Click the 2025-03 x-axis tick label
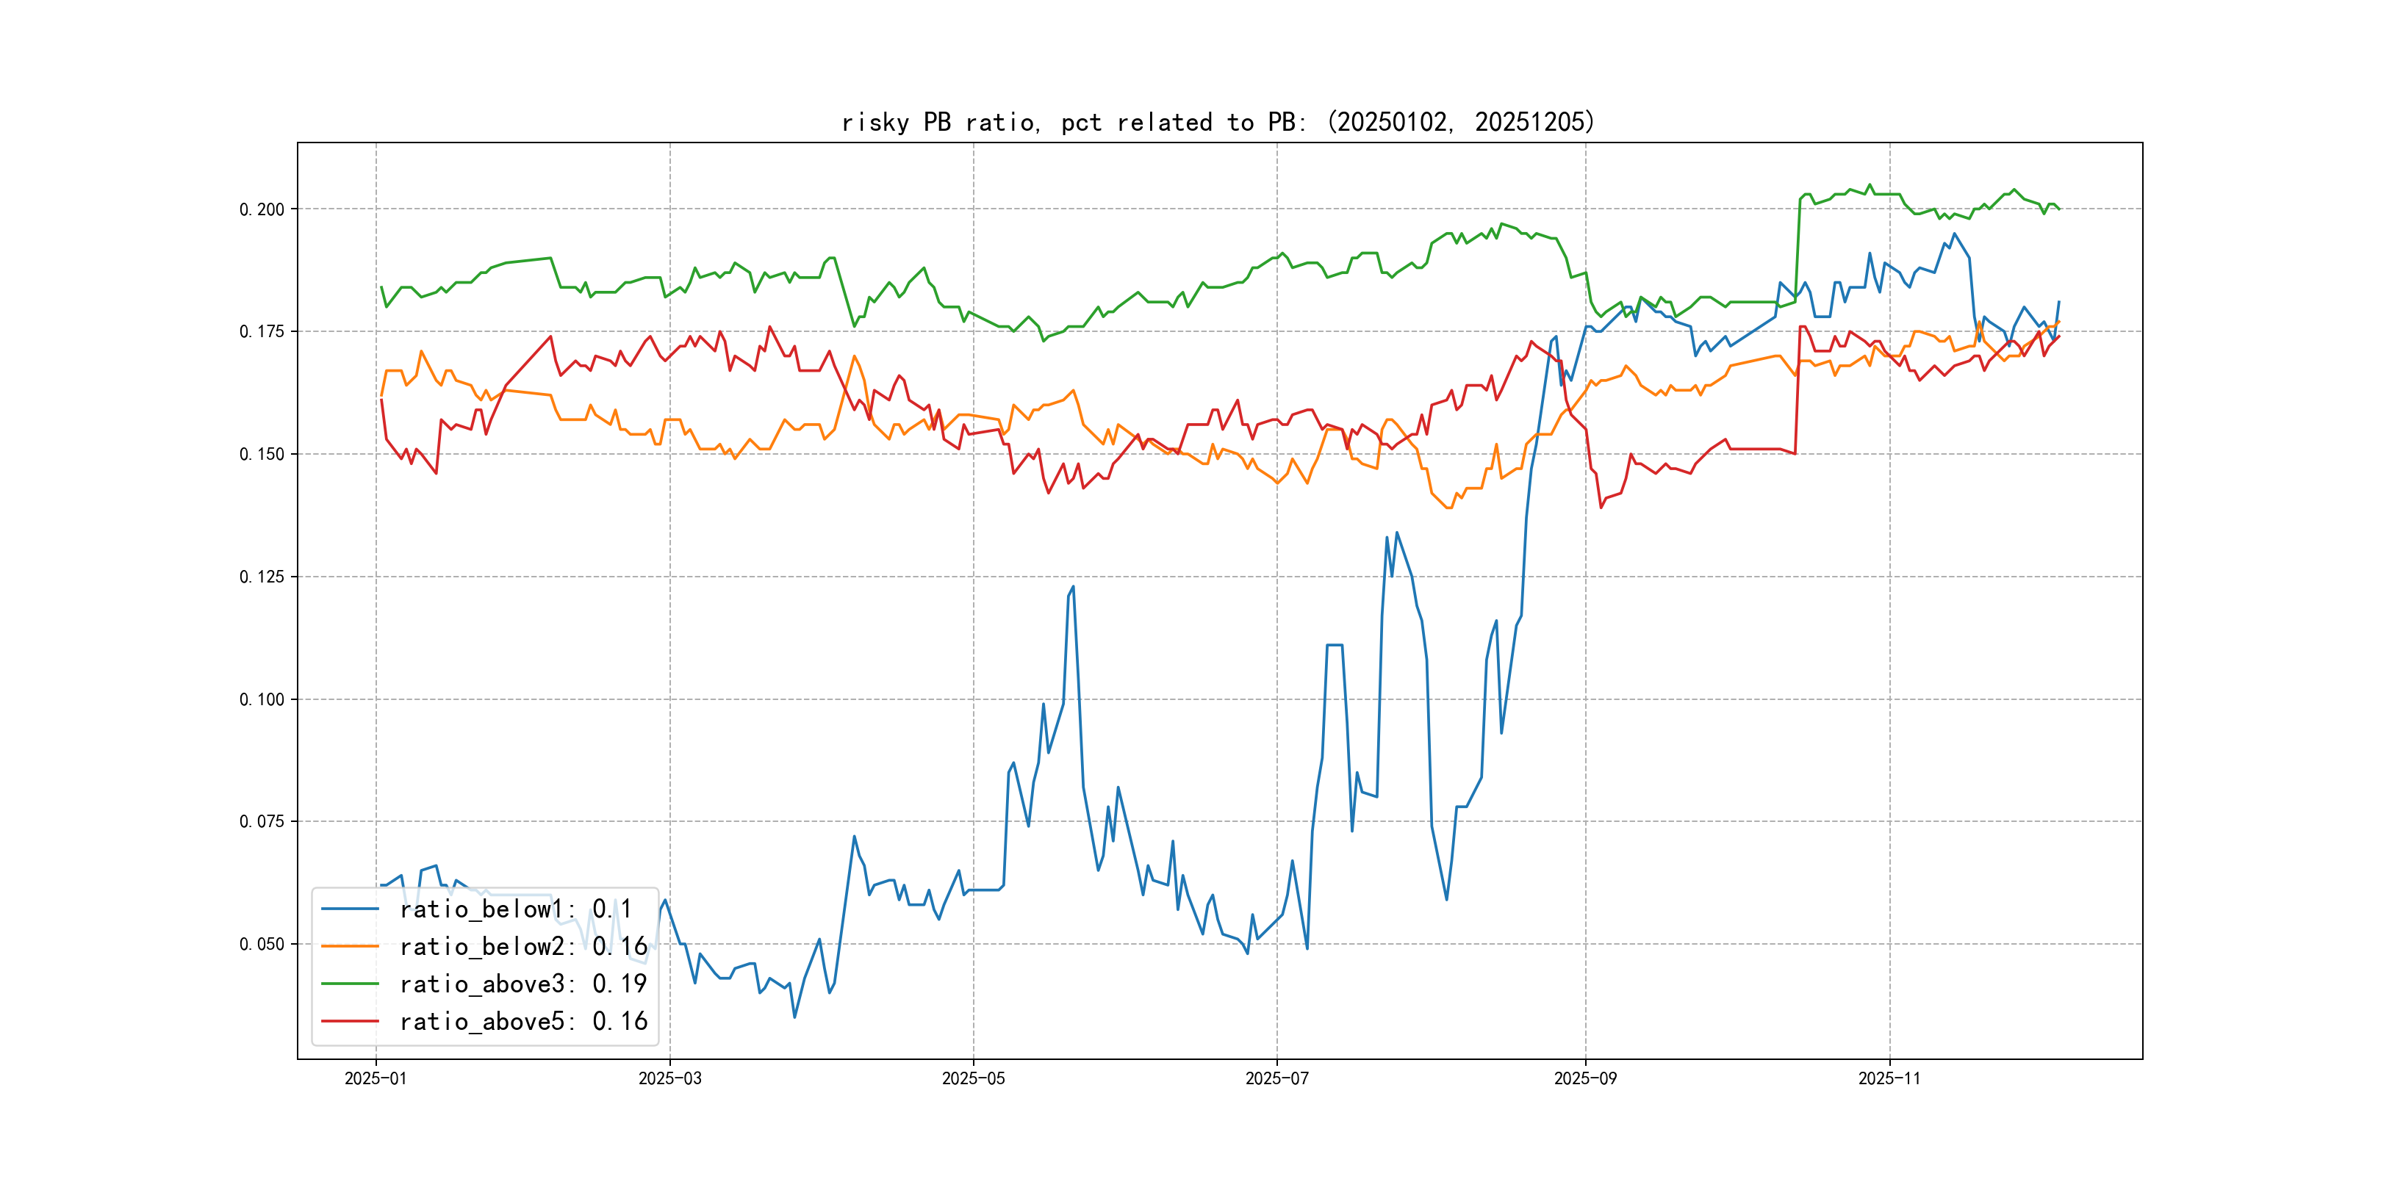This screenshot has width=2381, height=1190. 669,1078
